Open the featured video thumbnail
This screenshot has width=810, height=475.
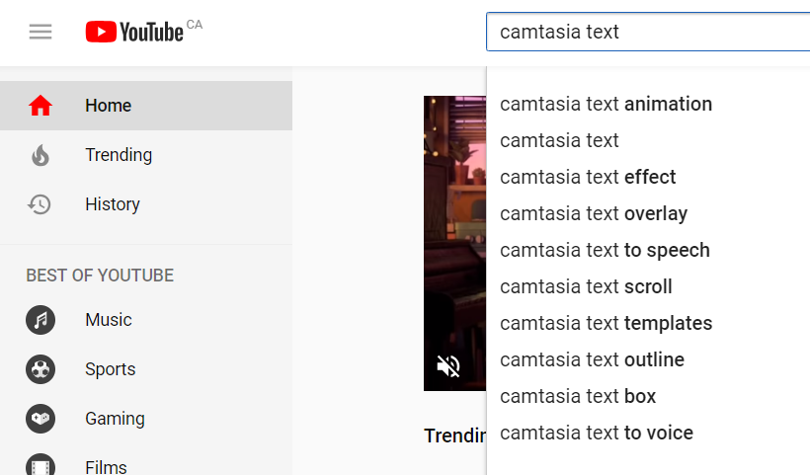pos(454,243)
